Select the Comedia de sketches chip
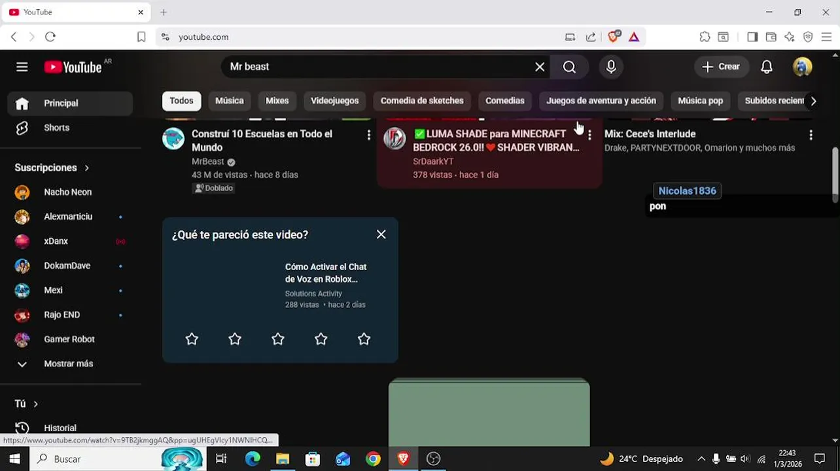The width and height of the screenshot is (840, 471). point(422,101)
